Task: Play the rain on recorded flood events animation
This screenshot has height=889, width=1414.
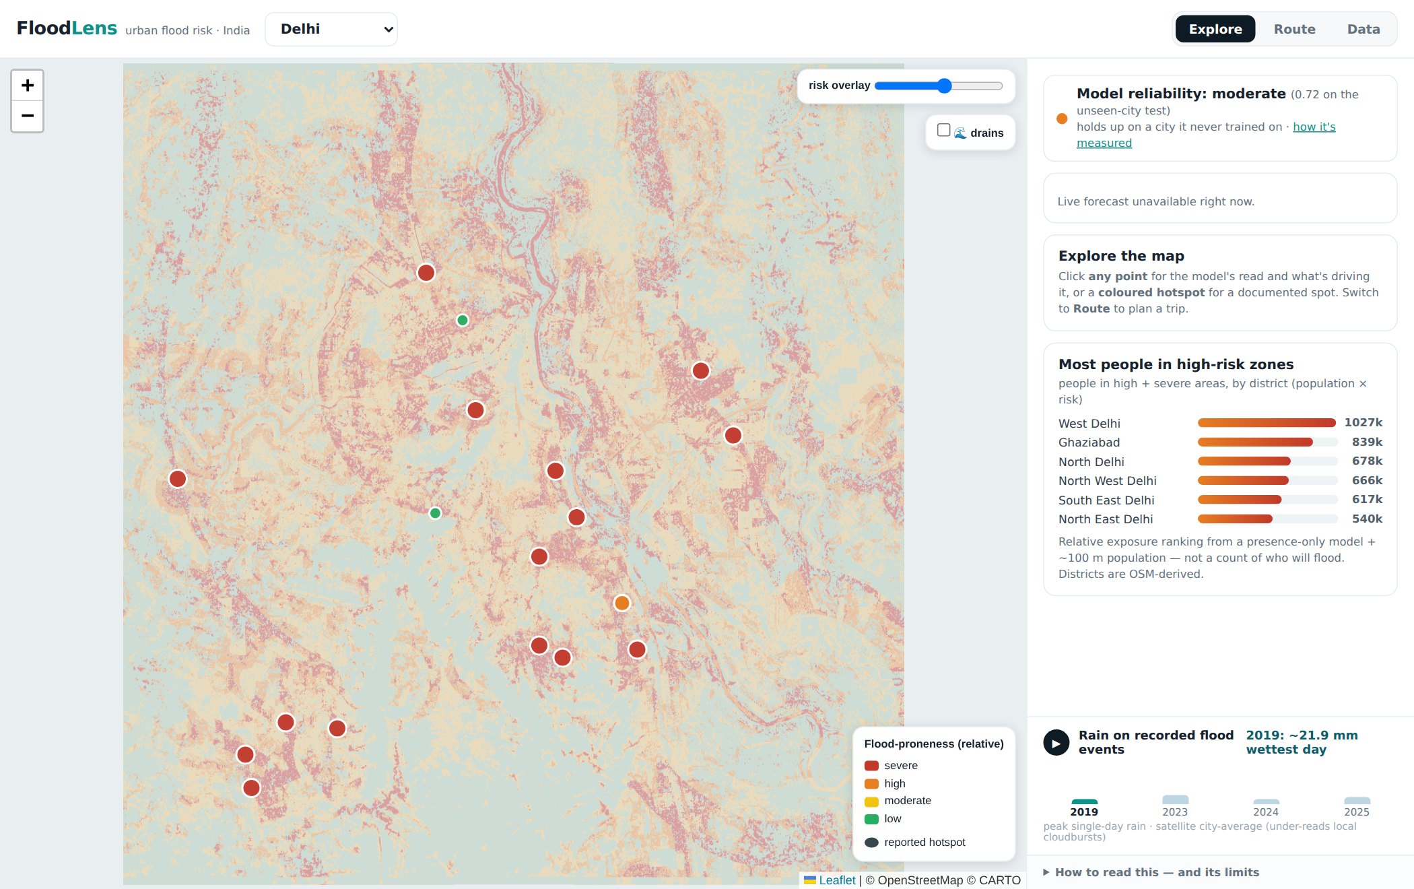Action: 1056,743
